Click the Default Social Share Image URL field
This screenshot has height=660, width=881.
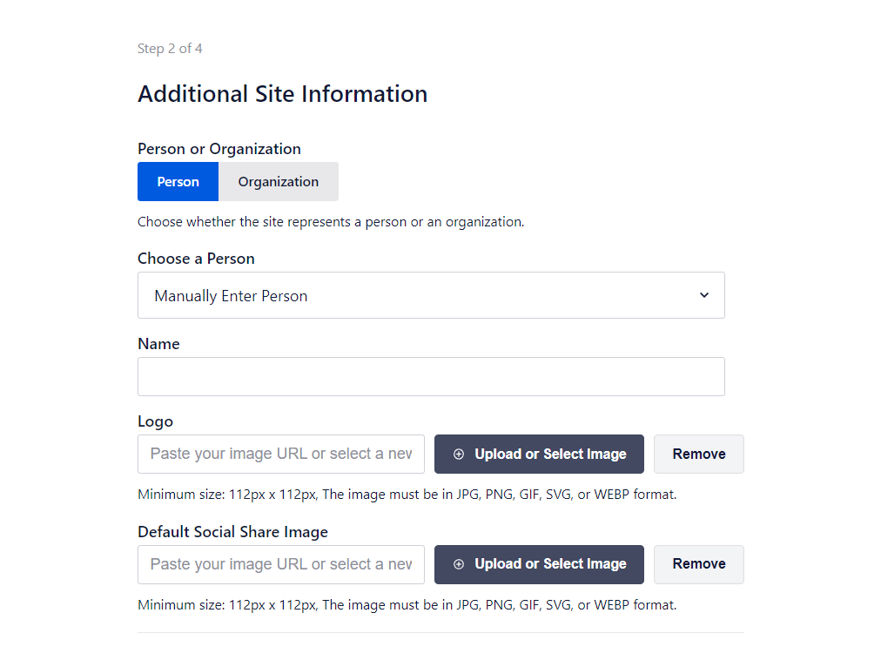[281, 564]
